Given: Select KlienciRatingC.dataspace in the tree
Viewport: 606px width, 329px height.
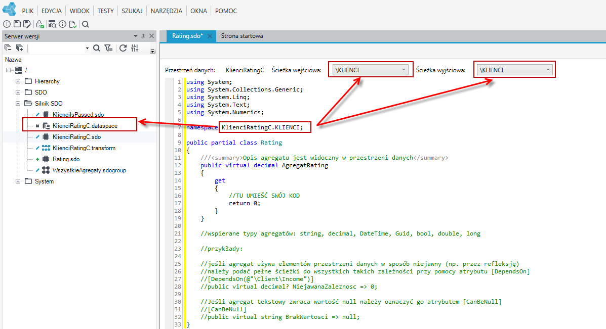Looking at the screenshot, I should pyautogui.click(x=85, y=126).
